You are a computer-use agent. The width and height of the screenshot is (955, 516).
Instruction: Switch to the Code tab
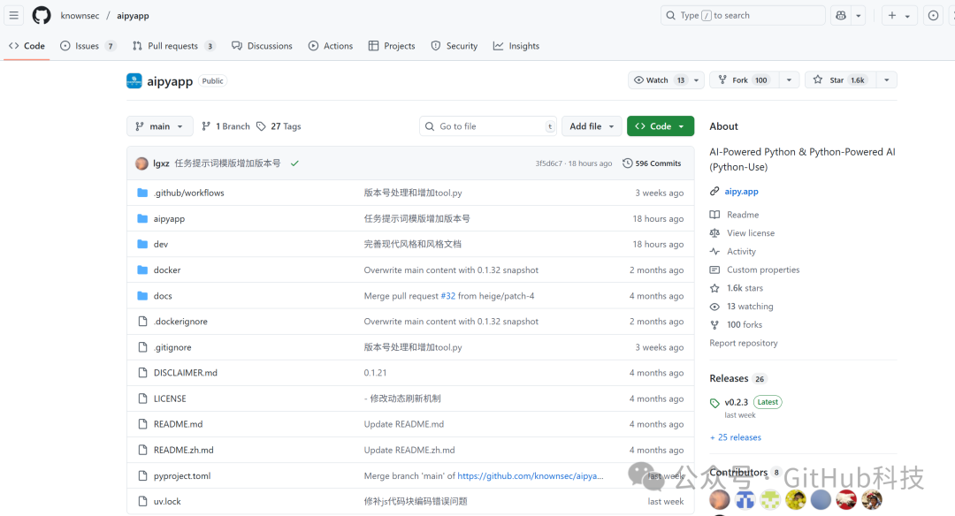click(27, 46)
